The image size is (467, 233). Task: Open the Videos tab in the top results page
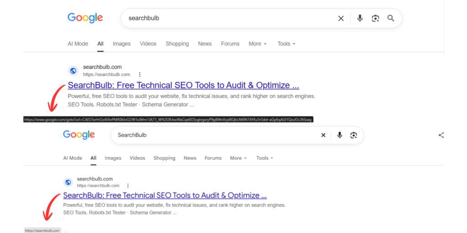tap(148, 44)
